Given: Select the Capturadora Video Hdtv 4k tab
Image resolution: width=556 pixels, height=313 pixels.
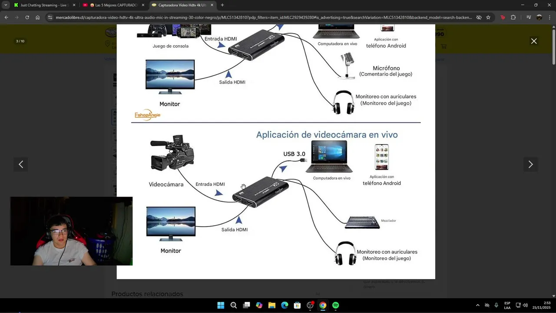Looking at the screenshot, I should [182, 5].
